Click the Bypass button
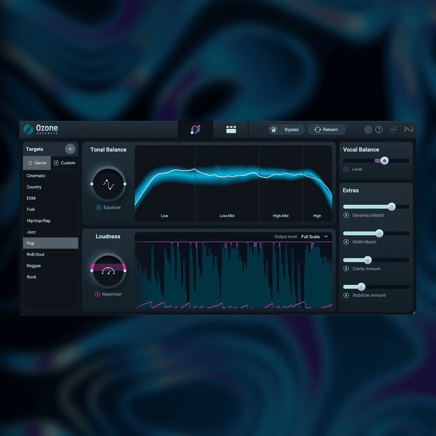 click(291, 129)
